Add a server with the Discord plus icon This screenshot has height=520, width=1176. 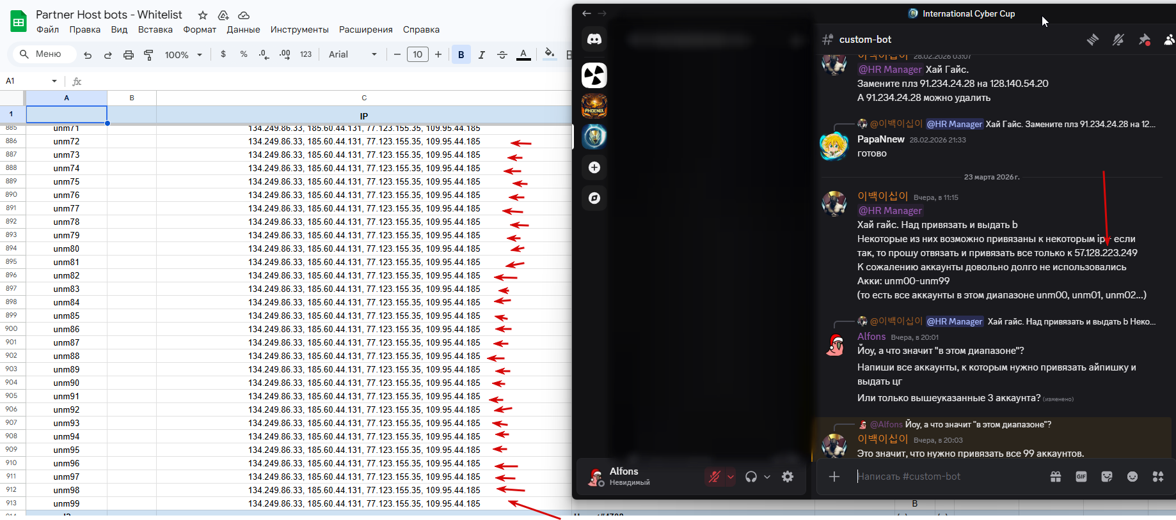(x=594, y=167)
